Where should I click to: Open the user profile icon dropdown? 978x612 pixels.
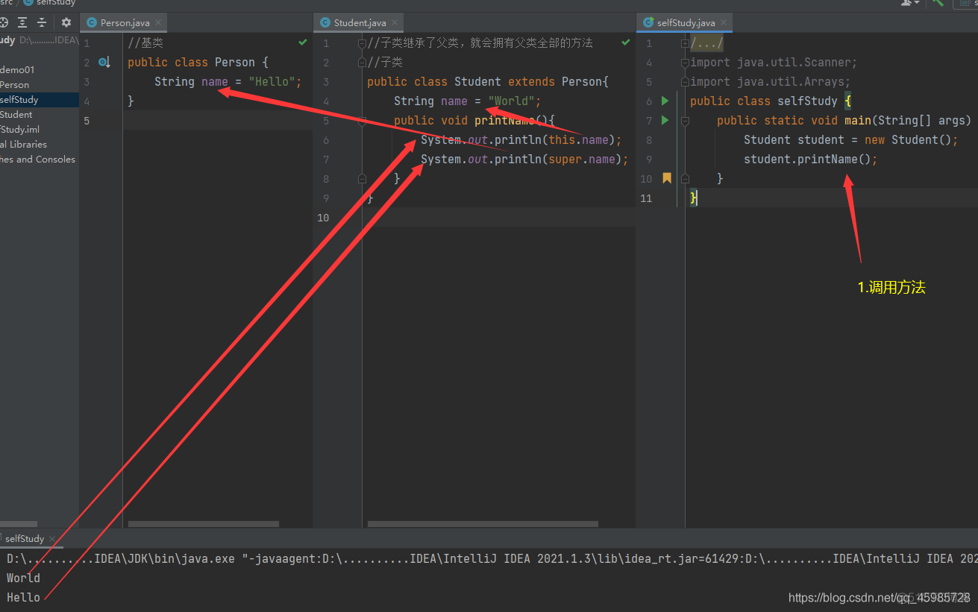click(910, 3)
